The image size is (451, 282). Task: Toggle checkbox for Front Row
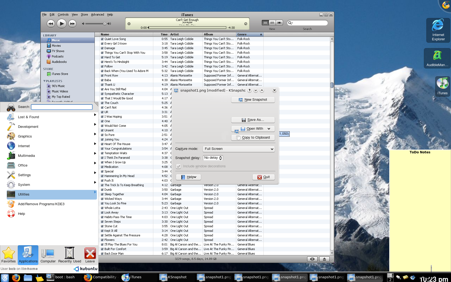click(x=102, y=75)
